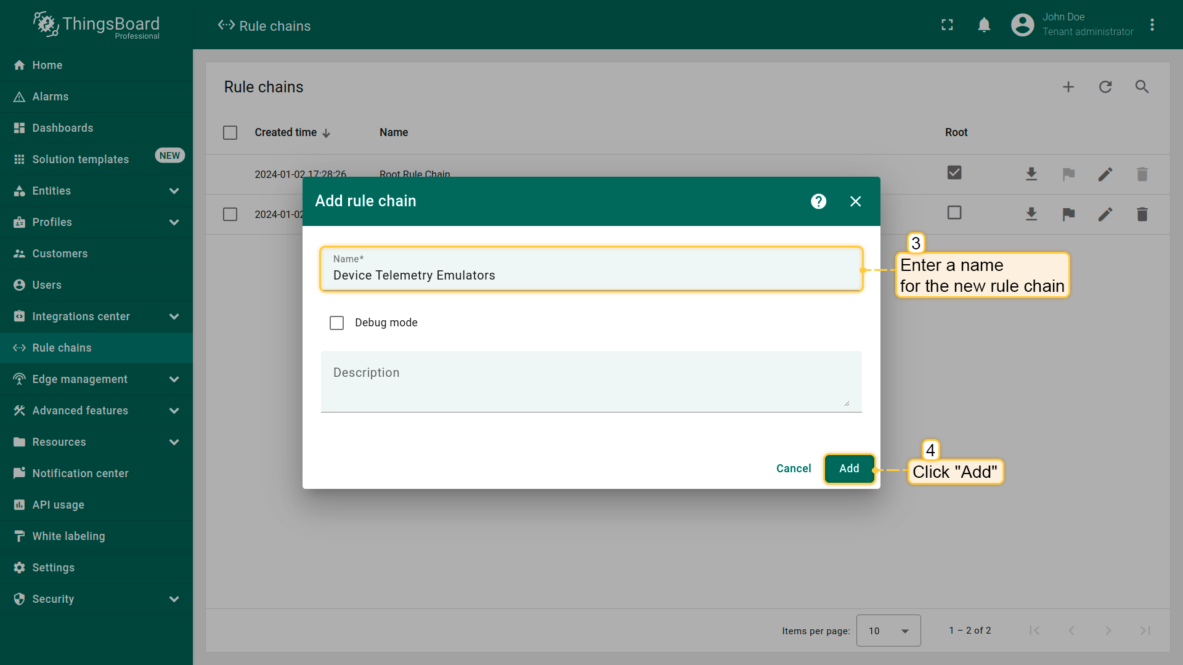This screenshot has width=1183, height=665.
Task: Click the Add button in dialog
Action: pyautogui.click(x=849, y=469)
